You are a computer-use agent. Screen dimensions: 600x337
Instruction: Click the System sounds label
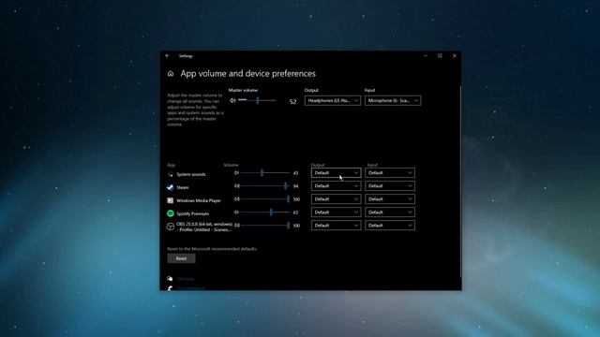[191, 174]
